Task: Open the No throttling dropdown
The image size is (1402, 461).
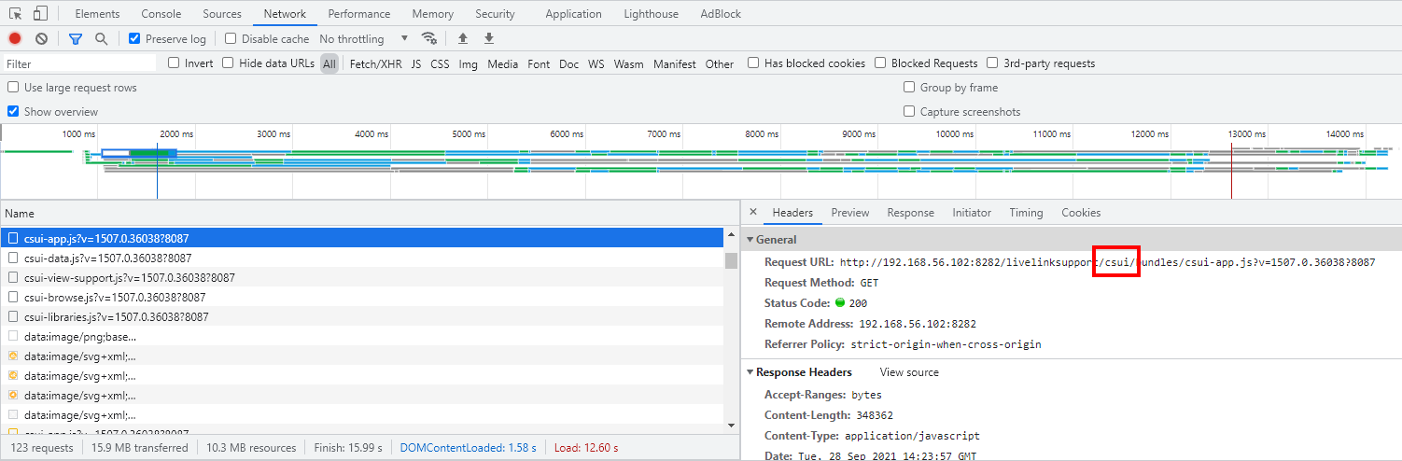Action: click(364, 39)
